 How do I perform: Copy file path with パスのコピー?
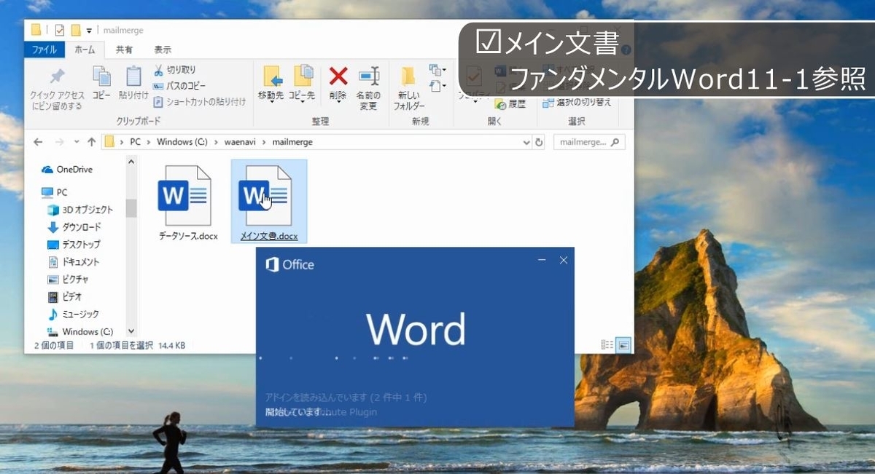point(179,86)
